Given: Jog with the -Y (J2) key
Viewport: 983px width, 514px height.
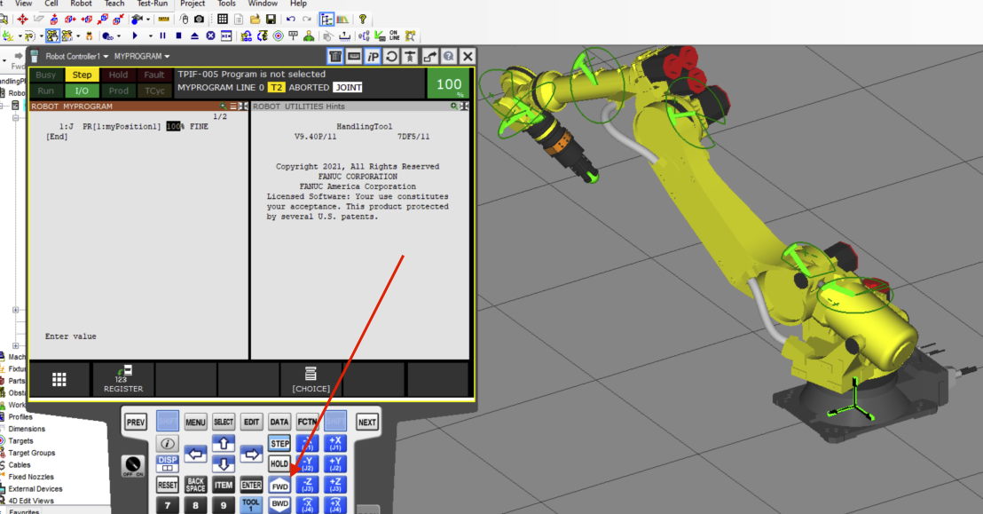Looking at the screenshot, I should (307, 463).
